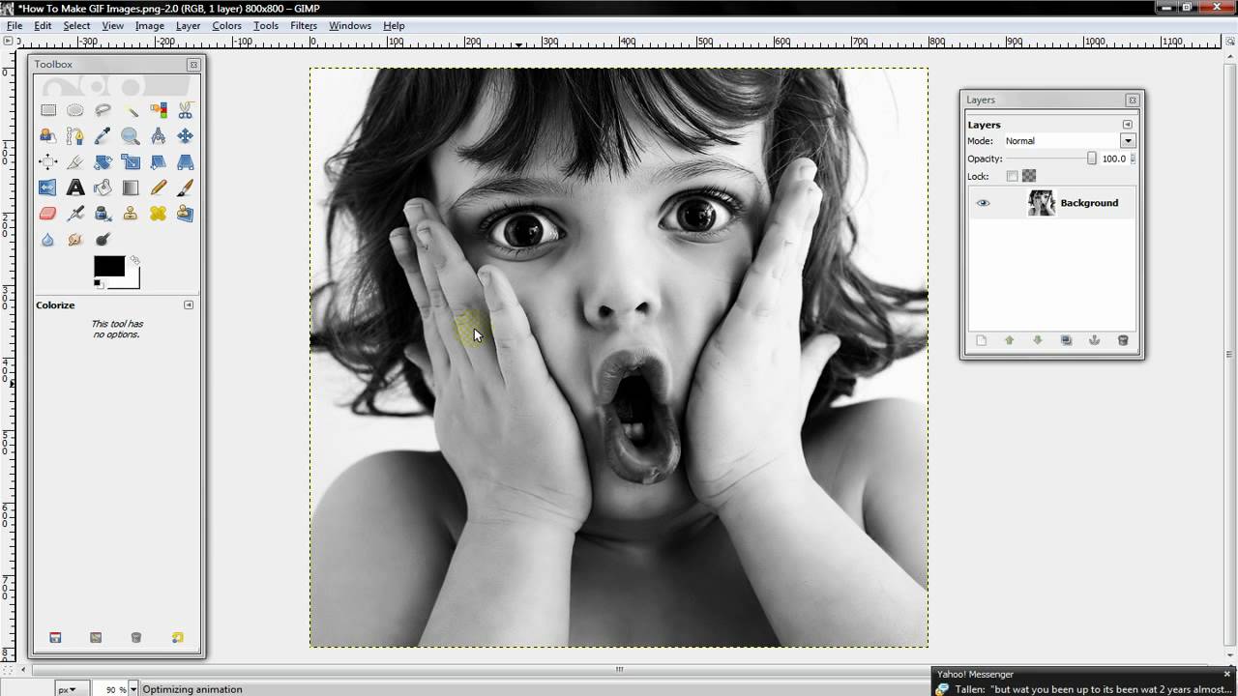1238x696 pixels.
Task: Choose the Airbrush tool
Action: click(74, 214)
